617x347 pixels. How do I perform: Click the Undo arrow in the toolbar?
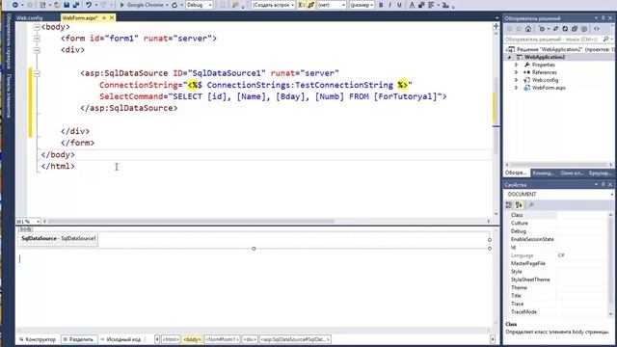click(89, 5)
